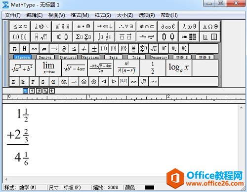Open the spaces and ellipses palette
The width and height of the screenshot is (247, 192).
click(41, 26)
